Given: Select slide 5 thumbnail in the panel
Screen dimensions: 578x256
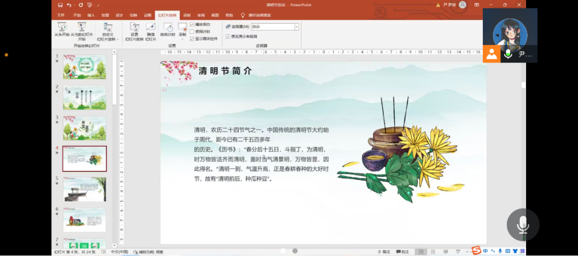Looking at the screenshot, I should (85, 189).
